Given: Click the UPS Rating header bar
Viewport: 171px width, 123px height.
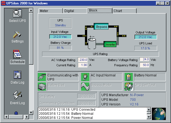Looking at the screenshot, I should 100,54.
